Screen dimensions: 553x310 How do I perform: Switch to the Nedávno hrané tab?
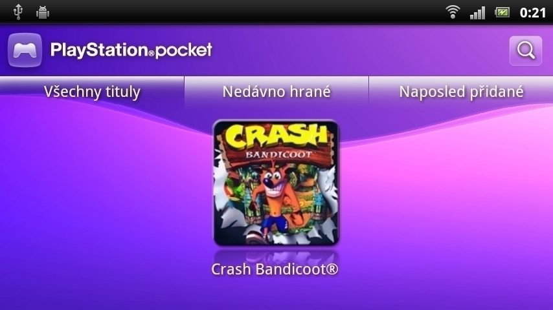click(x=276, y=92)
